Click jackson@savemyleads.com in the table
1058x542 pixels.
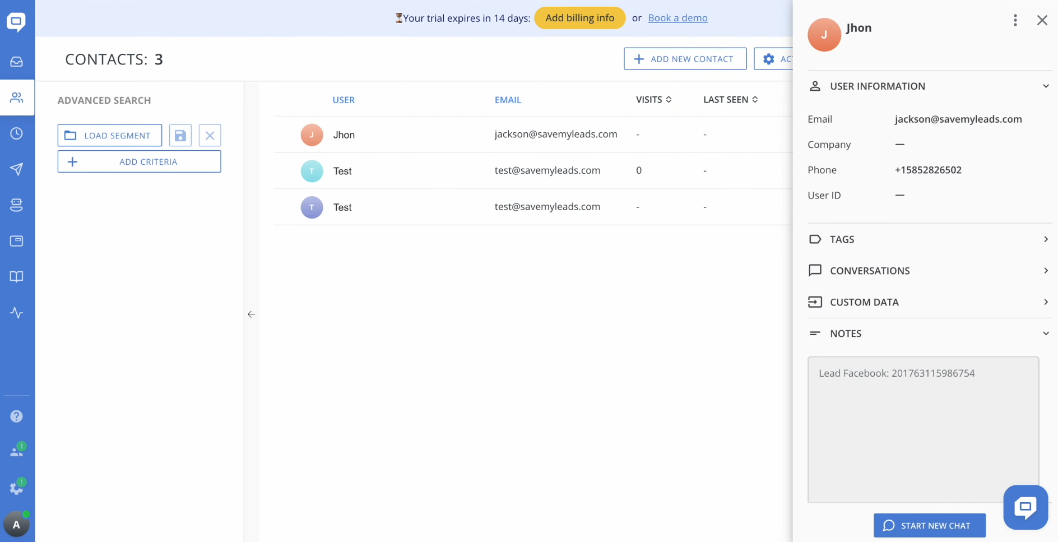[x=555, y=135]
